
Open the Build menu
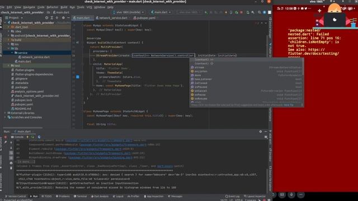(64, 7)
